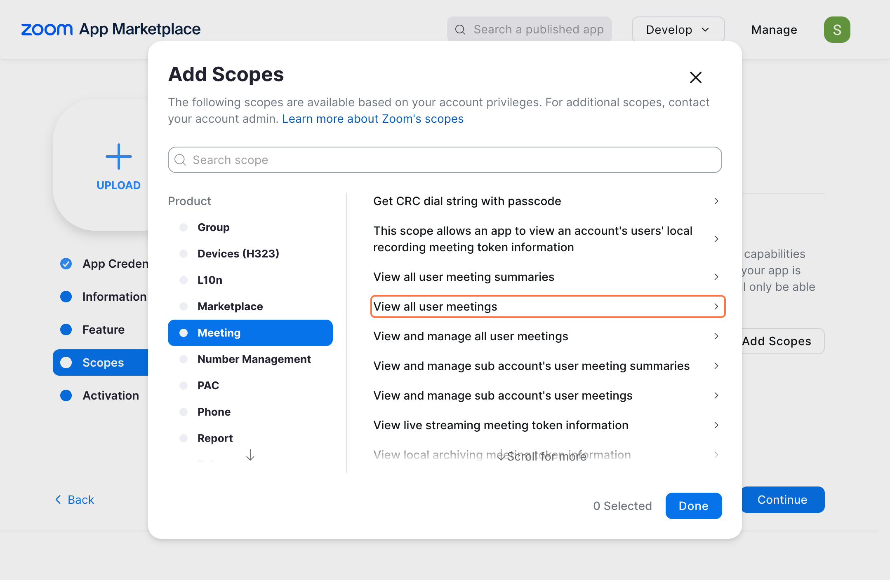Viewport: 890px width, 580px height.
Task: Click the green S profile avatar
Action: (837, 30)
